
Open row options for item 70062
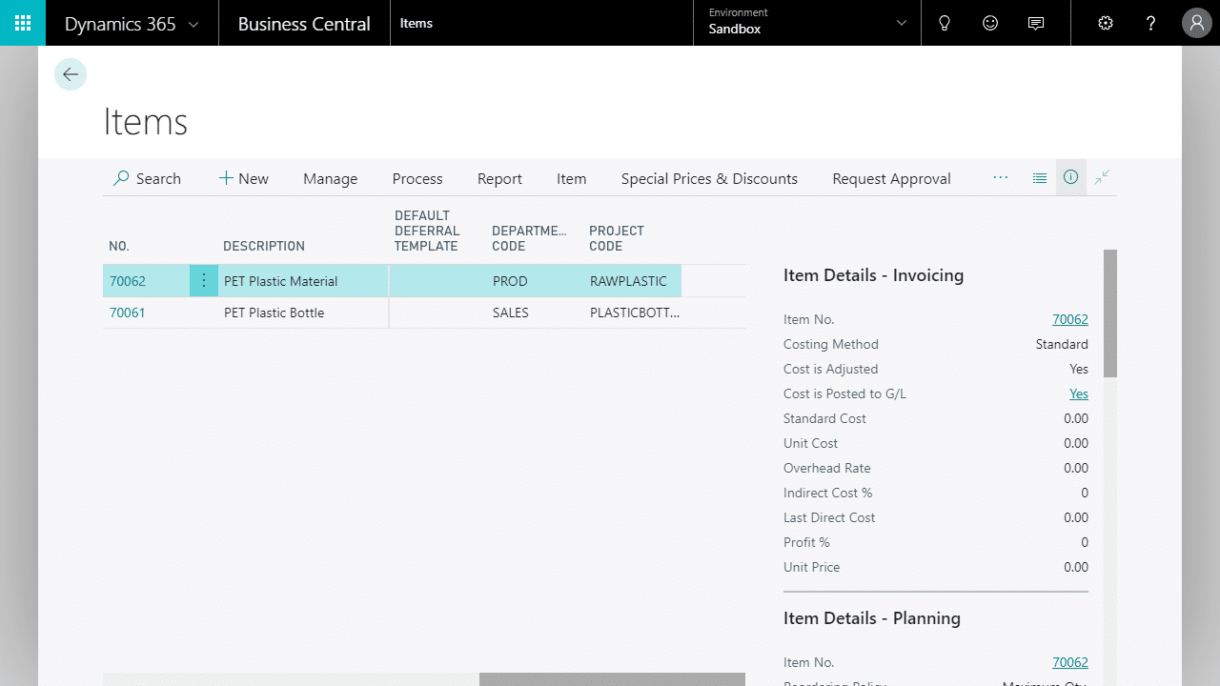[x=204, y=281]
